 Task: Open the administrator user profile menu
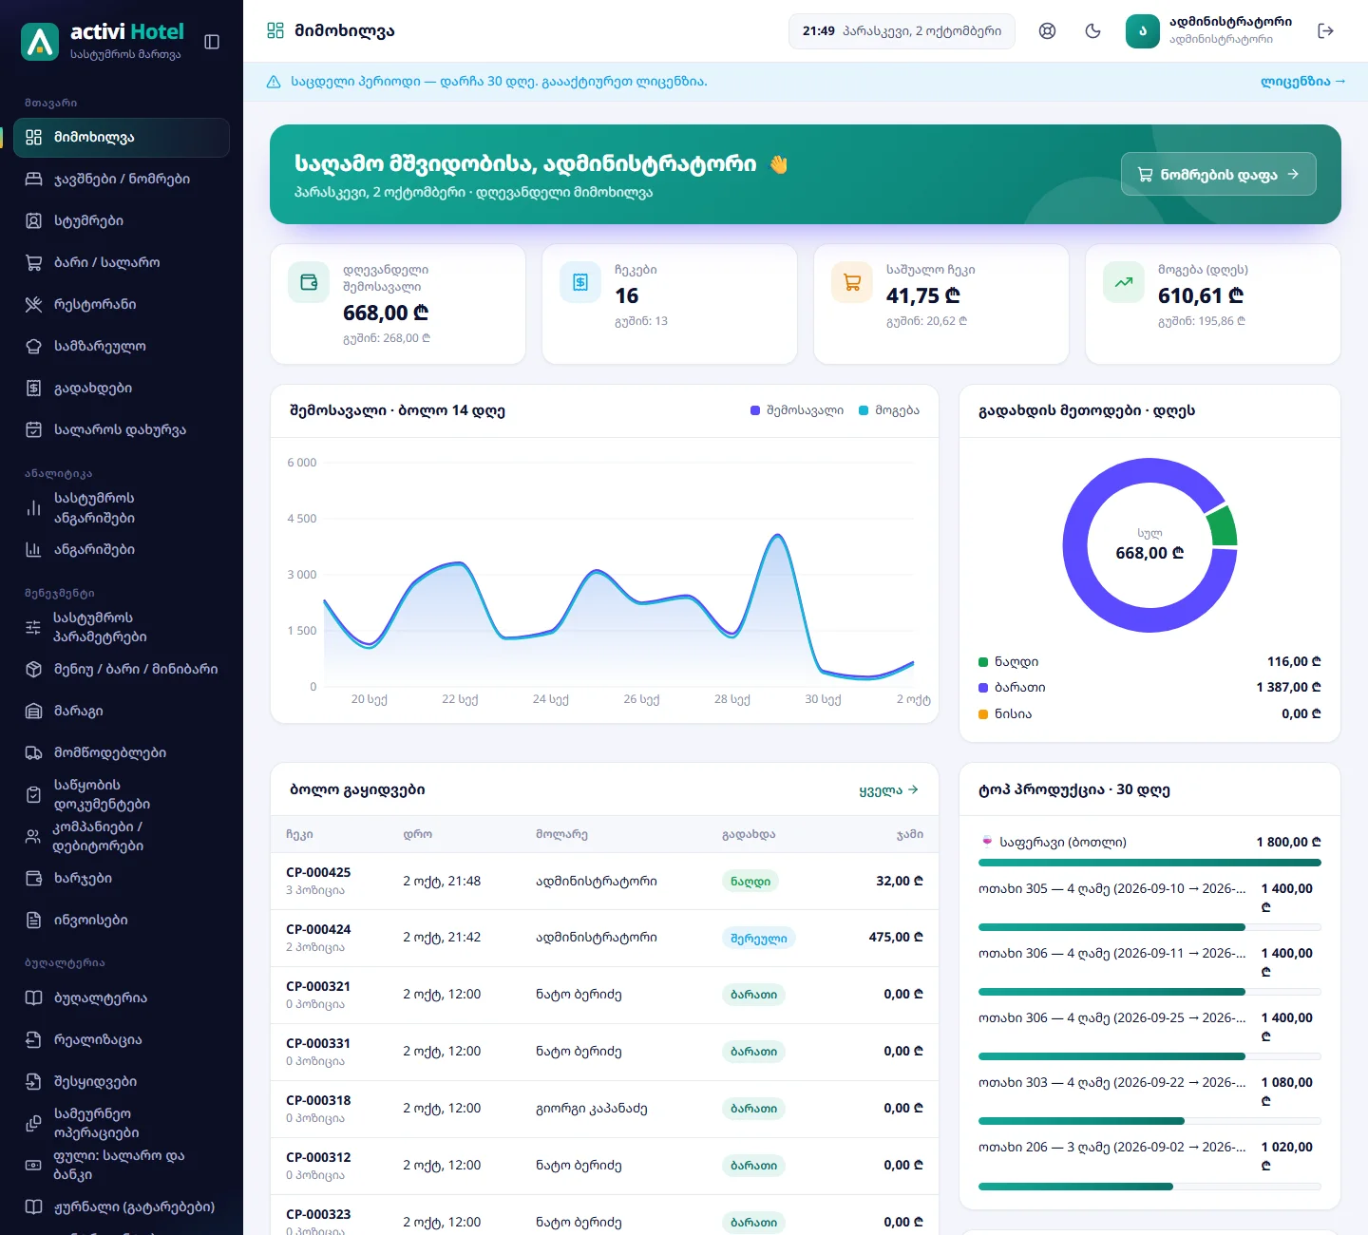[x=1208, y=31]
